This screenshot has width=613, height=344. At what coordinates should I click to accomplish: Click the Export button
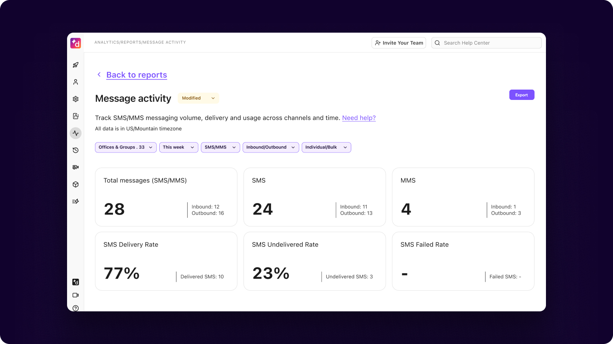point(522,95)
